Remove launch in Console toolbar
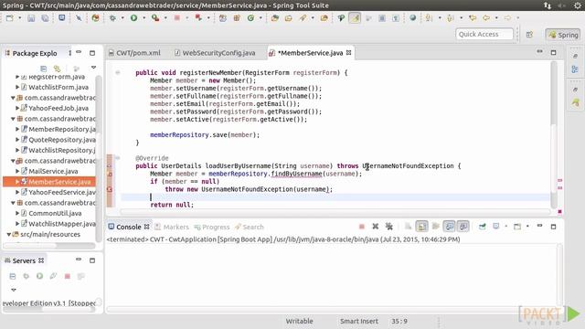The height and width of the screenshot is (329, 585). tap(376, 227)
